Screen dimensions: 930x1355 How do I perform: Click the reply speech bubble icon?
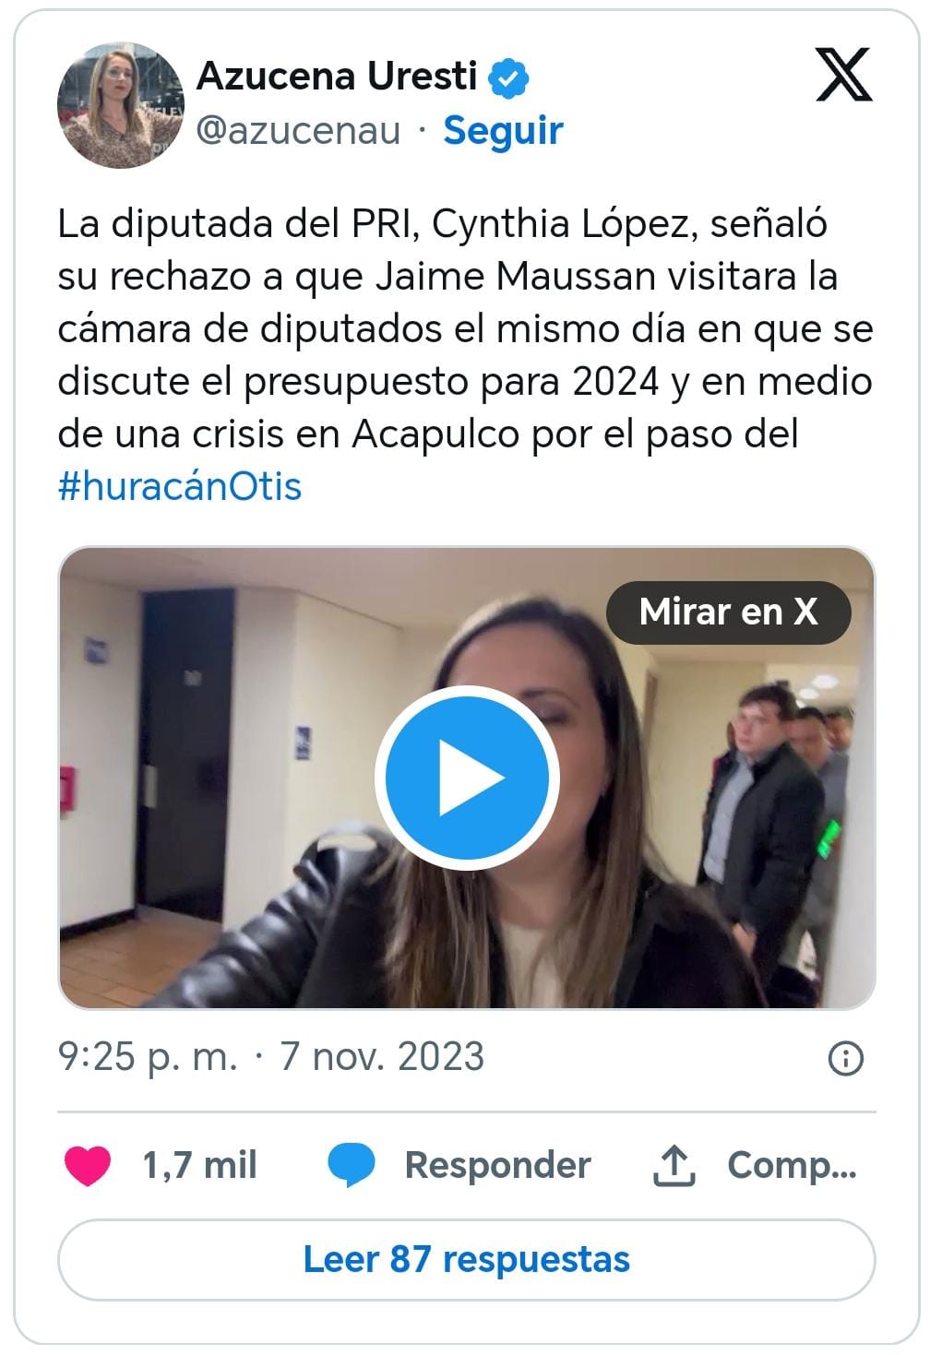click(352, 1165)
